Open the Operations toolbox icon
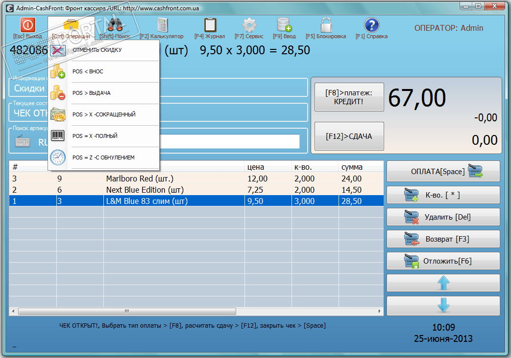The image size is (511, 358). (x=71, y=25)
